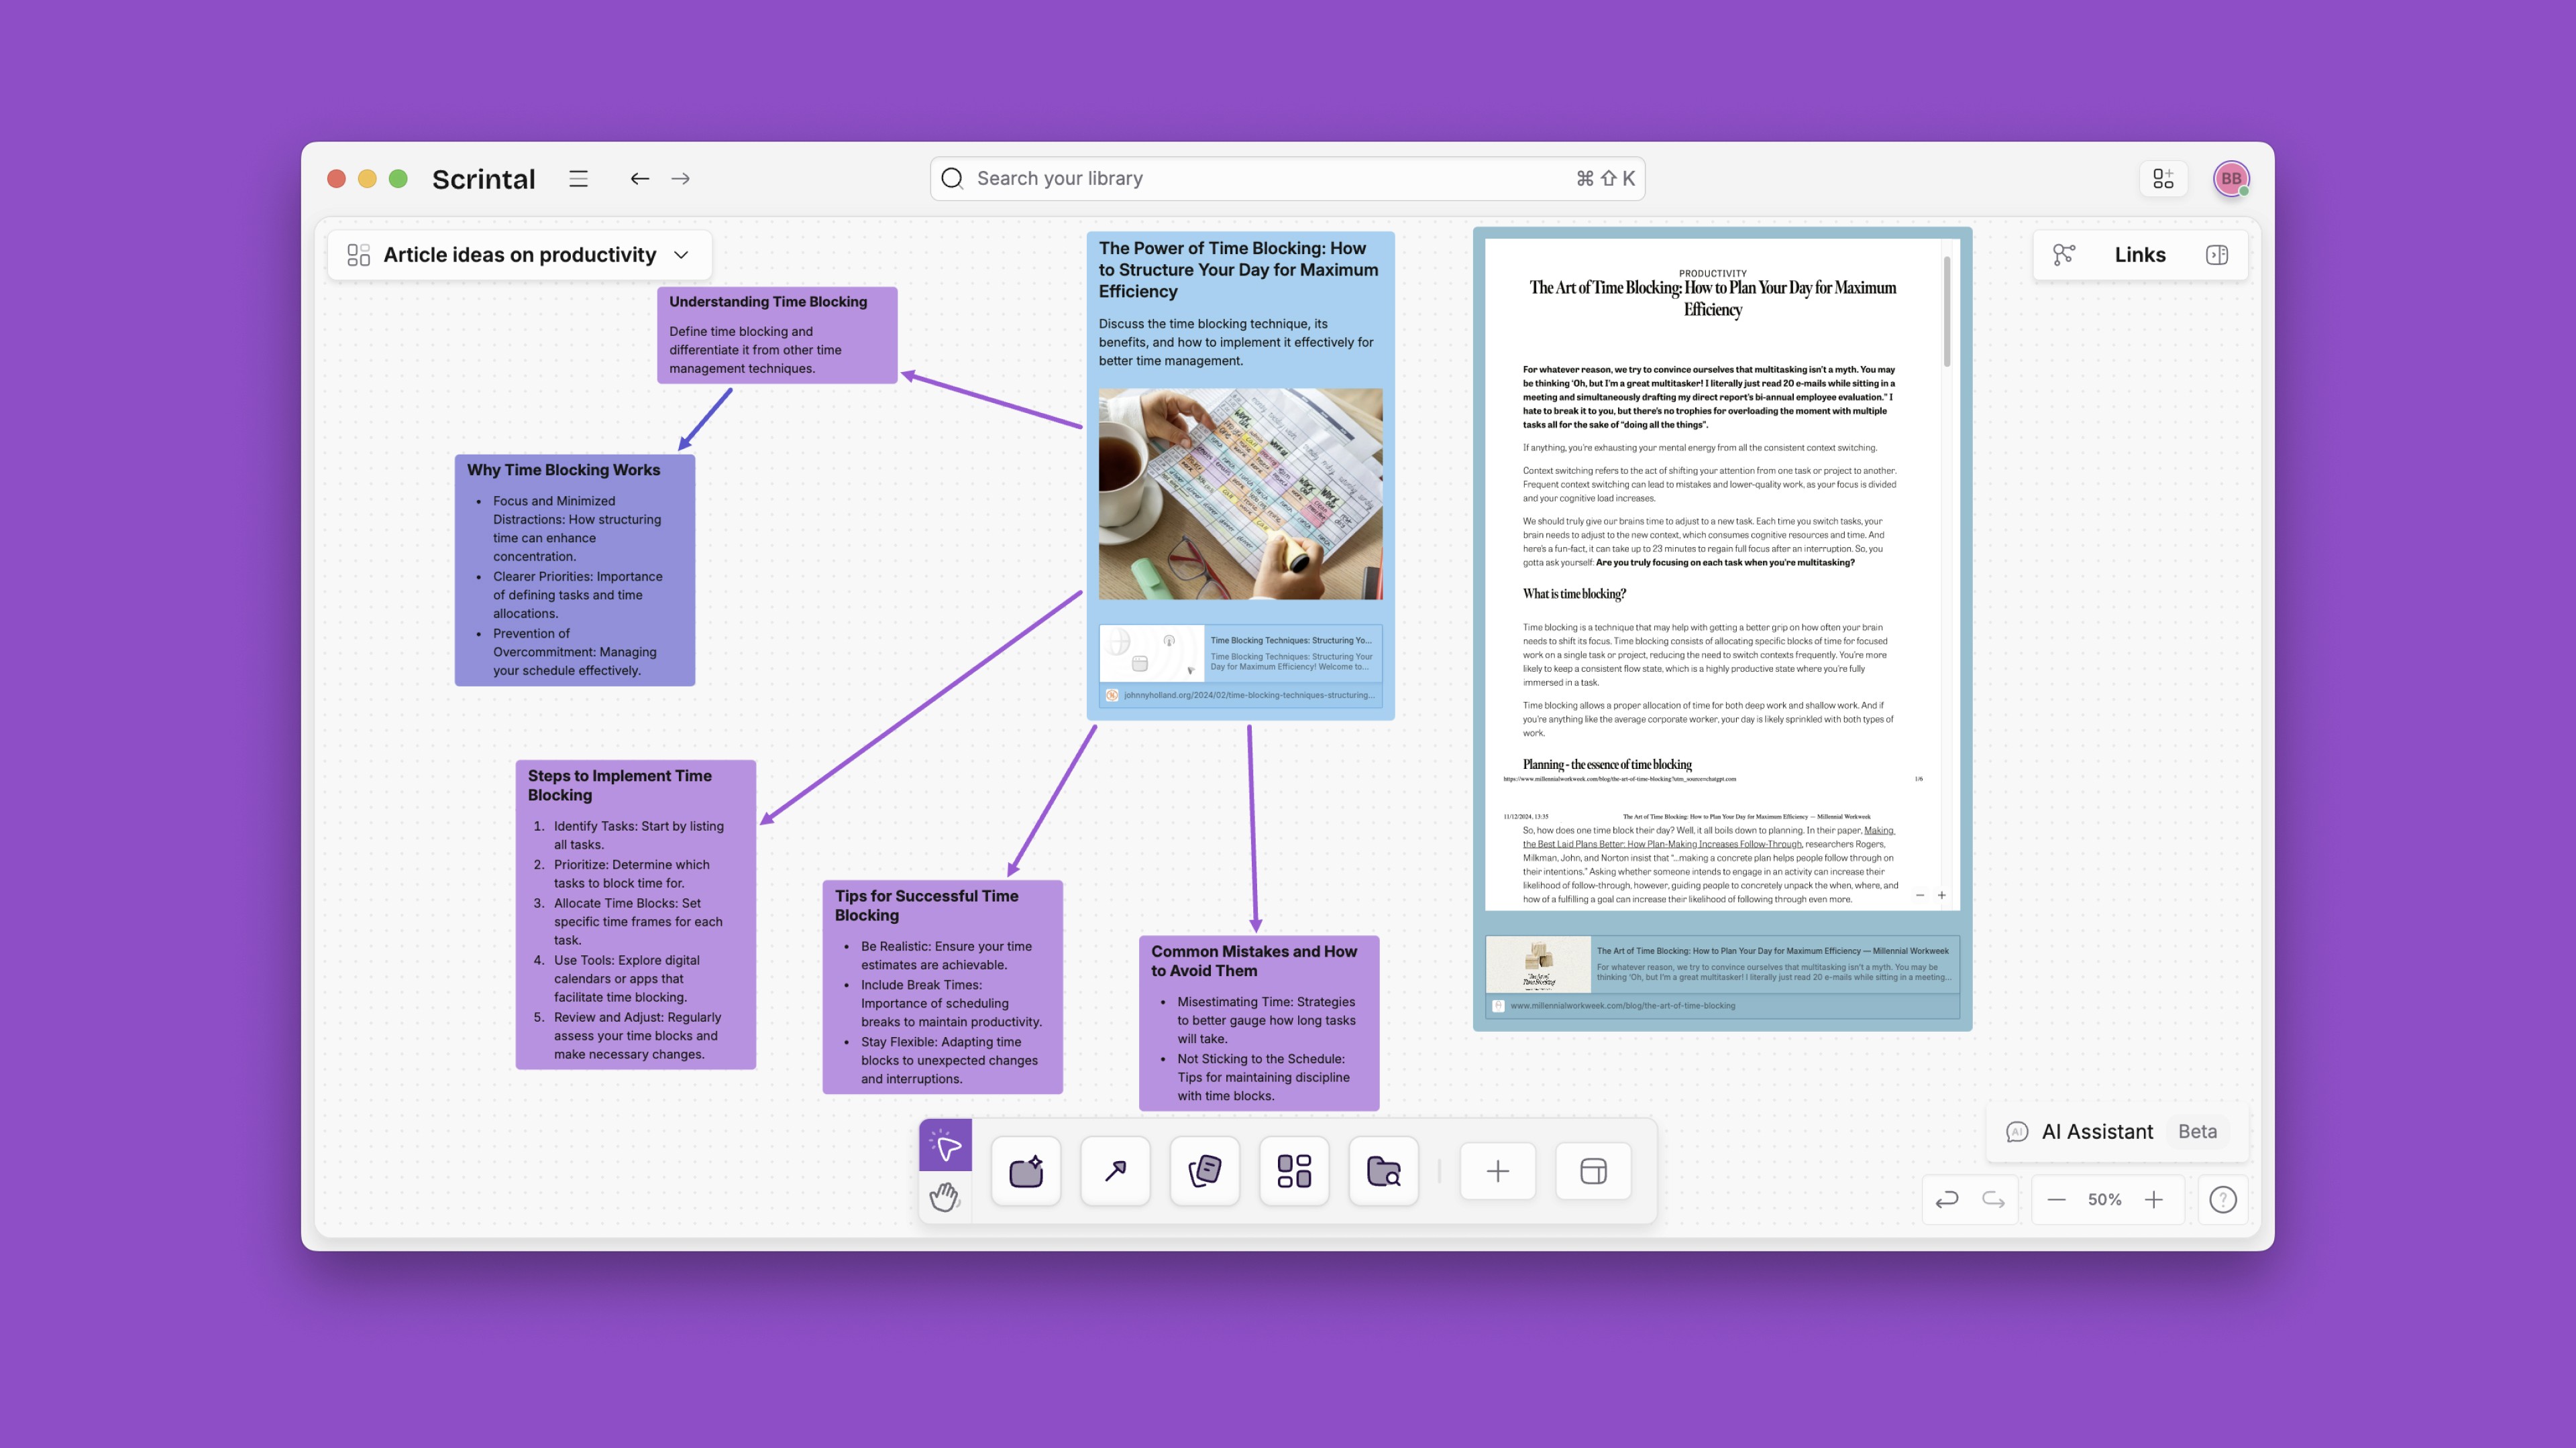Click the plus add element toolbar button
Image resolution: width=2576 pixels, height=1448 pixels.
(x=1497, y=1171)
